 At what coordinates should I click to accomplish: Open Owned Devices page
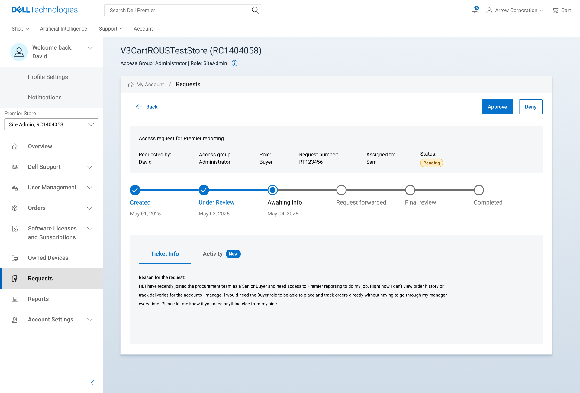(x=48, y=258)
